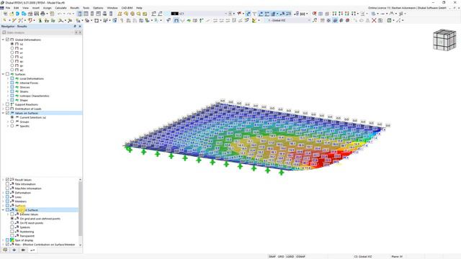Toggle the Stresses checkbox
The image size is (461, 259).
(x=12, y=87)
